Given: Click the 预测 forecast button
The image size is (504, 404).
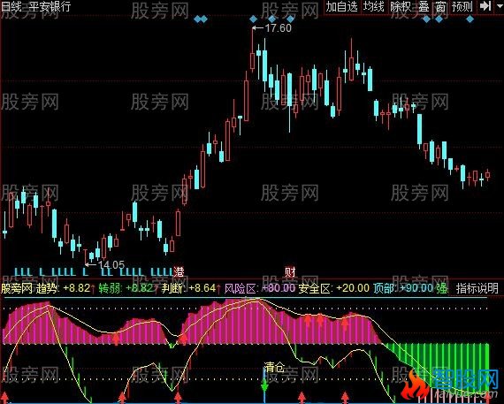Looking at the screenshot, I should [462, 7].
